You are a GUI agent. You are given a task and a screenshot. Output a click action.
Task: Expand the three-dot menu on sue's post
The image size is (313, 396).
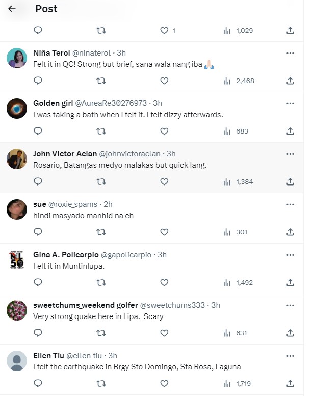[290, 204]
